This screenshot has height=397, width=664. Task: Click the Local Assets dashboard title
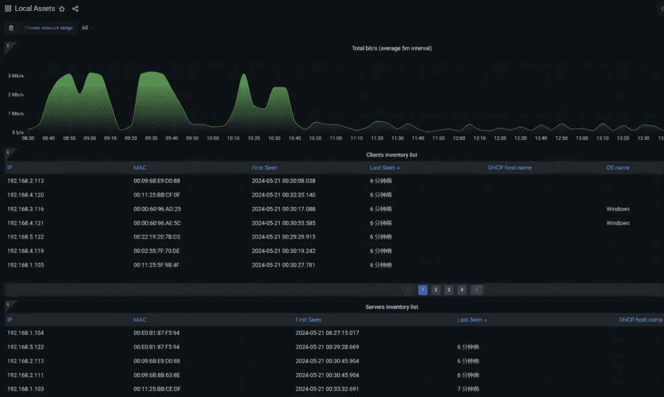coord(34,9)
